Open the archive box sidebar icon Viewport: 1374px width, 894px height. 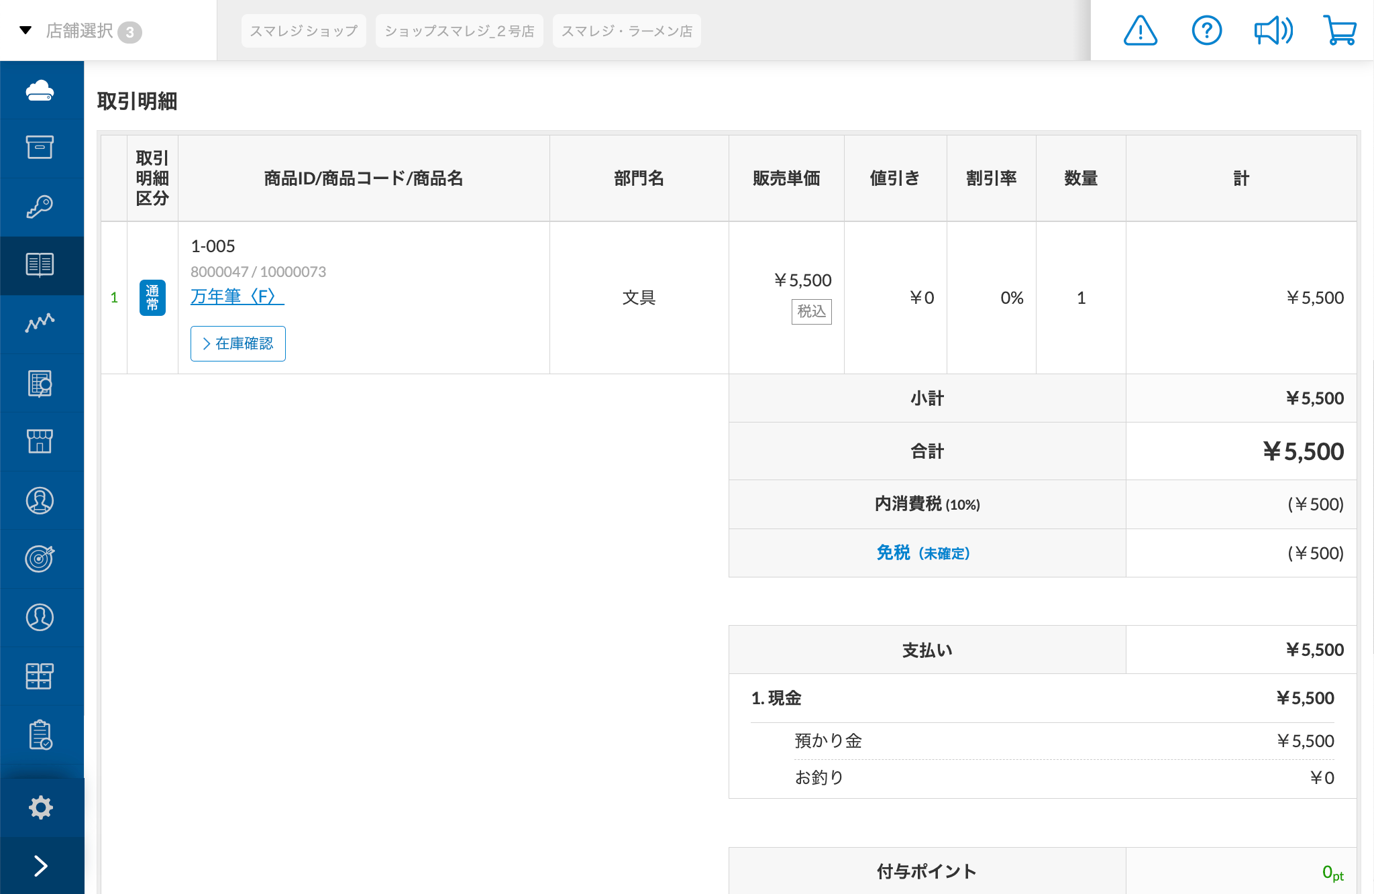(40, 148)
